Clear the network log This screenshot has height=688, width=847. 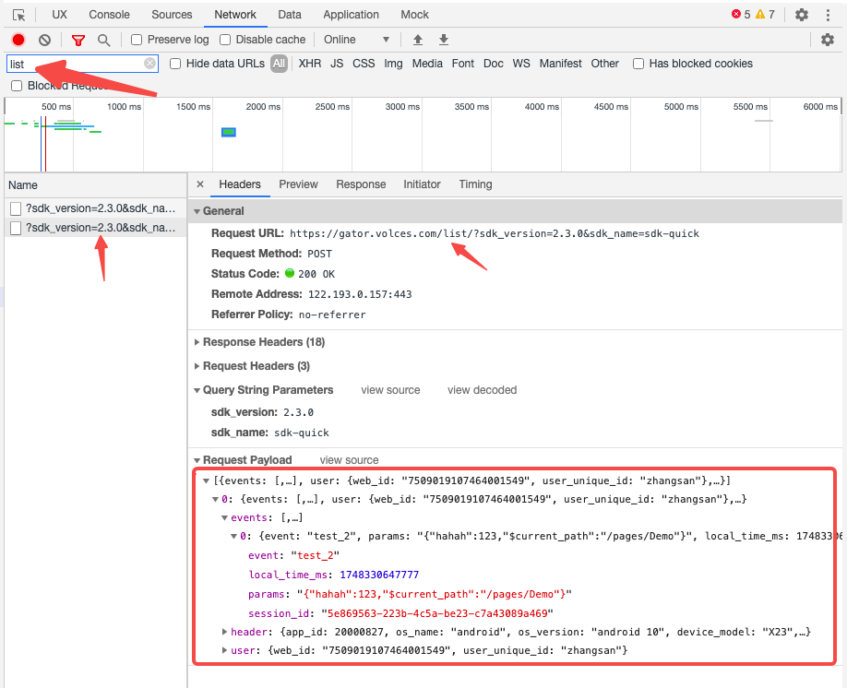(x=45, y=40)
